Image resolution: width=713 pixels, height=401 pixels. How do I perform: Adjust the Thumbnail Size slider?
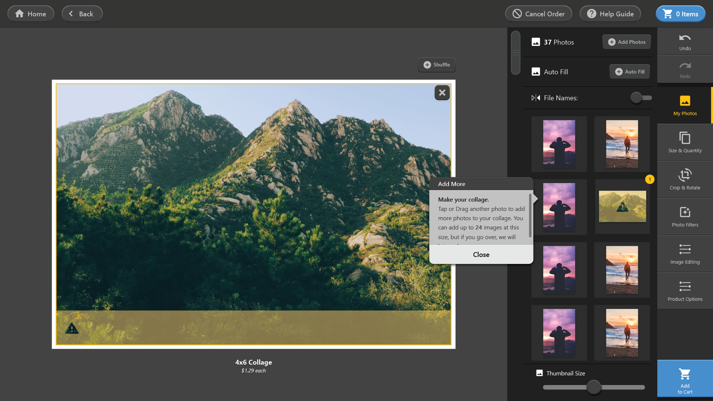(x=593, y=387)
